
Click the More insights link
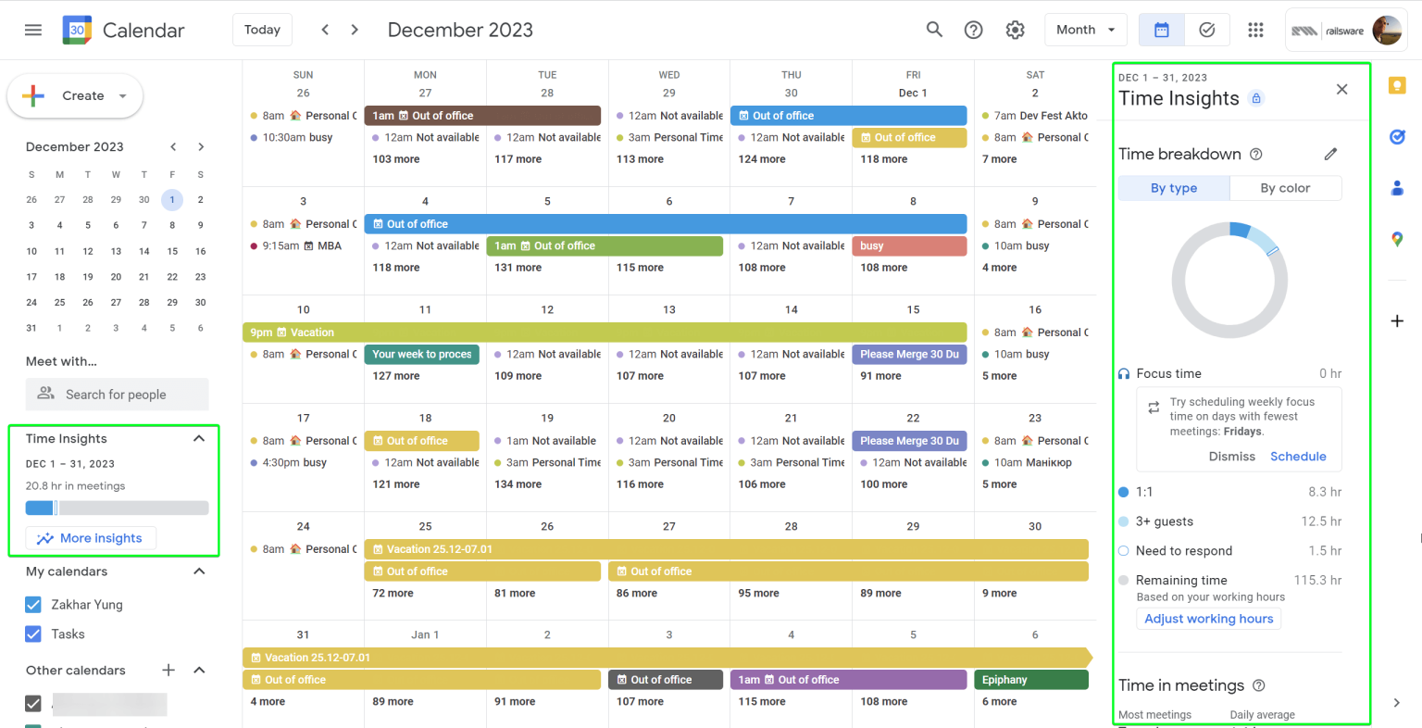coord(90,538)
